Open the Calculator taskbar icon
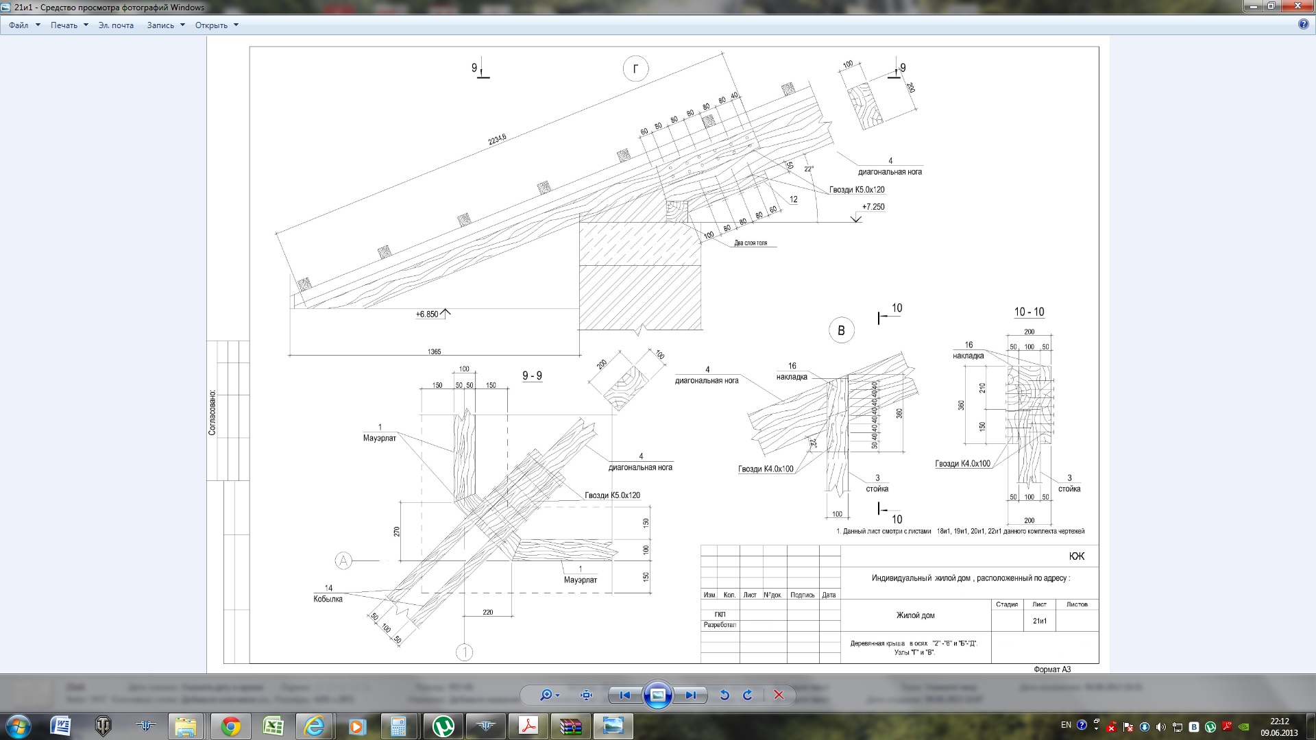1316x740 pixels. [399, 726]
